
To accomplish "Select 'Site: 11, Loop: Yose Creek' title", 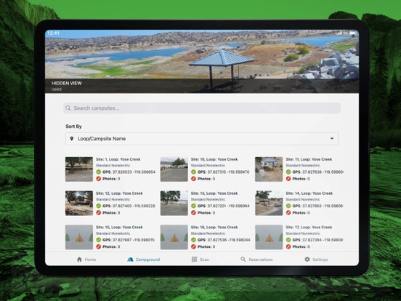I will coord(309,159).
